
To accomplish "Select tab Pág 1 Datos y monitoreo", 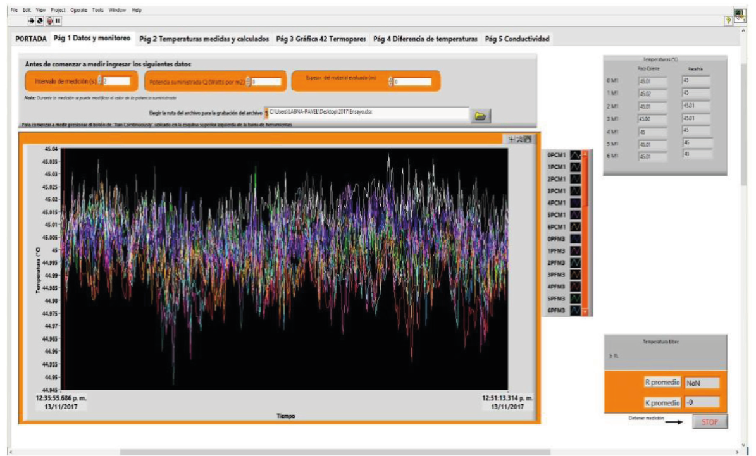I will pos(92,38).
